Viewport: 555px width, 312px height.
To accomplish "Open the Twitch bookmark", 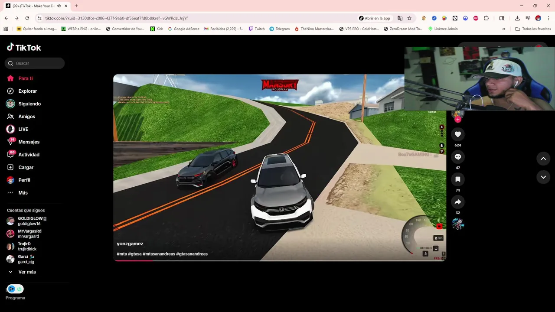I will click(257, 29).
